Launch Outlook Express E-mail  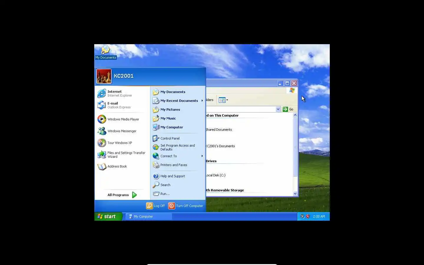click(x=122, y=105)
